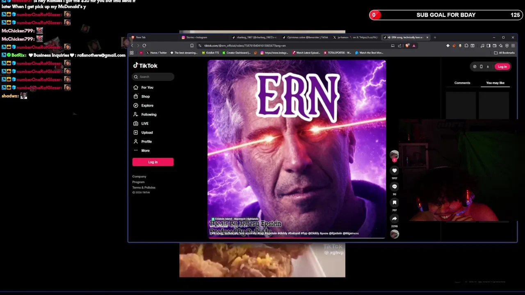Switch to the Opiniones sobre @llamarider tab

[x=306, y=37]
